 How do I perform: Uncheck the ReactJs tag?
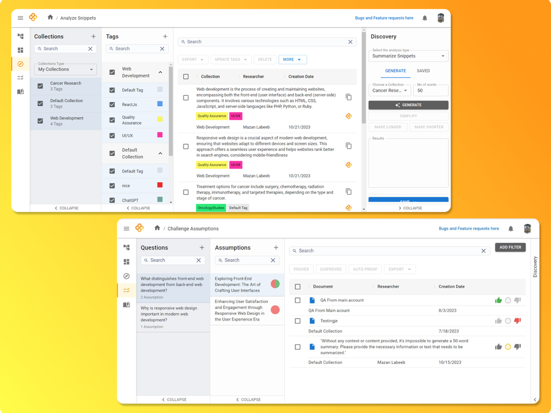(112, 105)
